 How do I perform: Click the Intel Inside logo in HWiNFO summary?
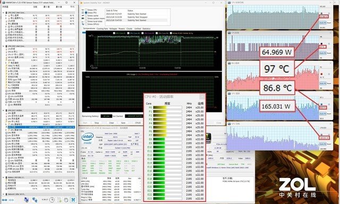(x=87, y=139)
